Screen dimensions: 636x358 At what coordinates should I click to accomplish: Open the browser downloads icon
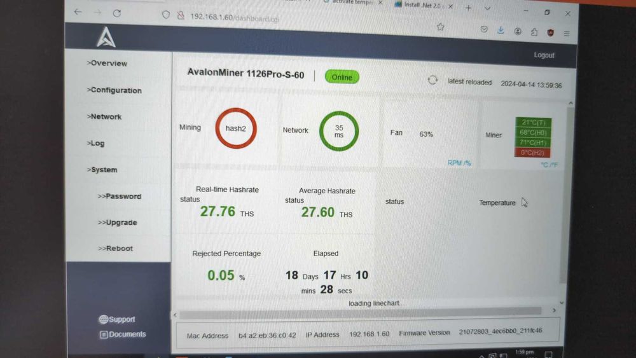click(501, 30)
